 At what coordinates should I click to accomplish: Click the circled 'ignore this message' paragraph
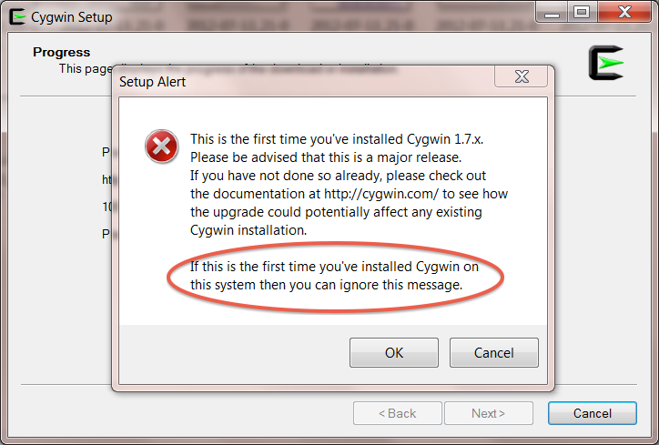[x=334, y=276]
